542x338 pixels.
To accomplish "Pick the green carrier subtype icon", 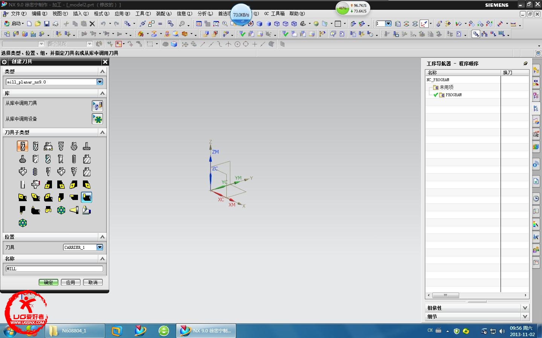I will point(23,223).
